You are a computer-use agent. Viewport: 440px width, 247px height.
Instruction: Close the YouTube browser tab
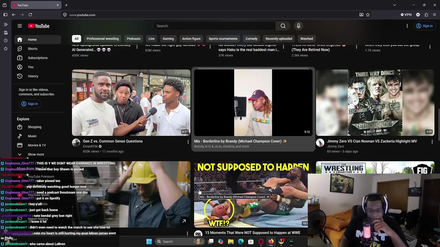coord(58,5)
